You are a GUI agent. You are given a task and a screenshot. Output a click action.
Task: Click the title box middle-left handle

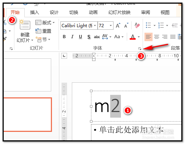point(91,106)
